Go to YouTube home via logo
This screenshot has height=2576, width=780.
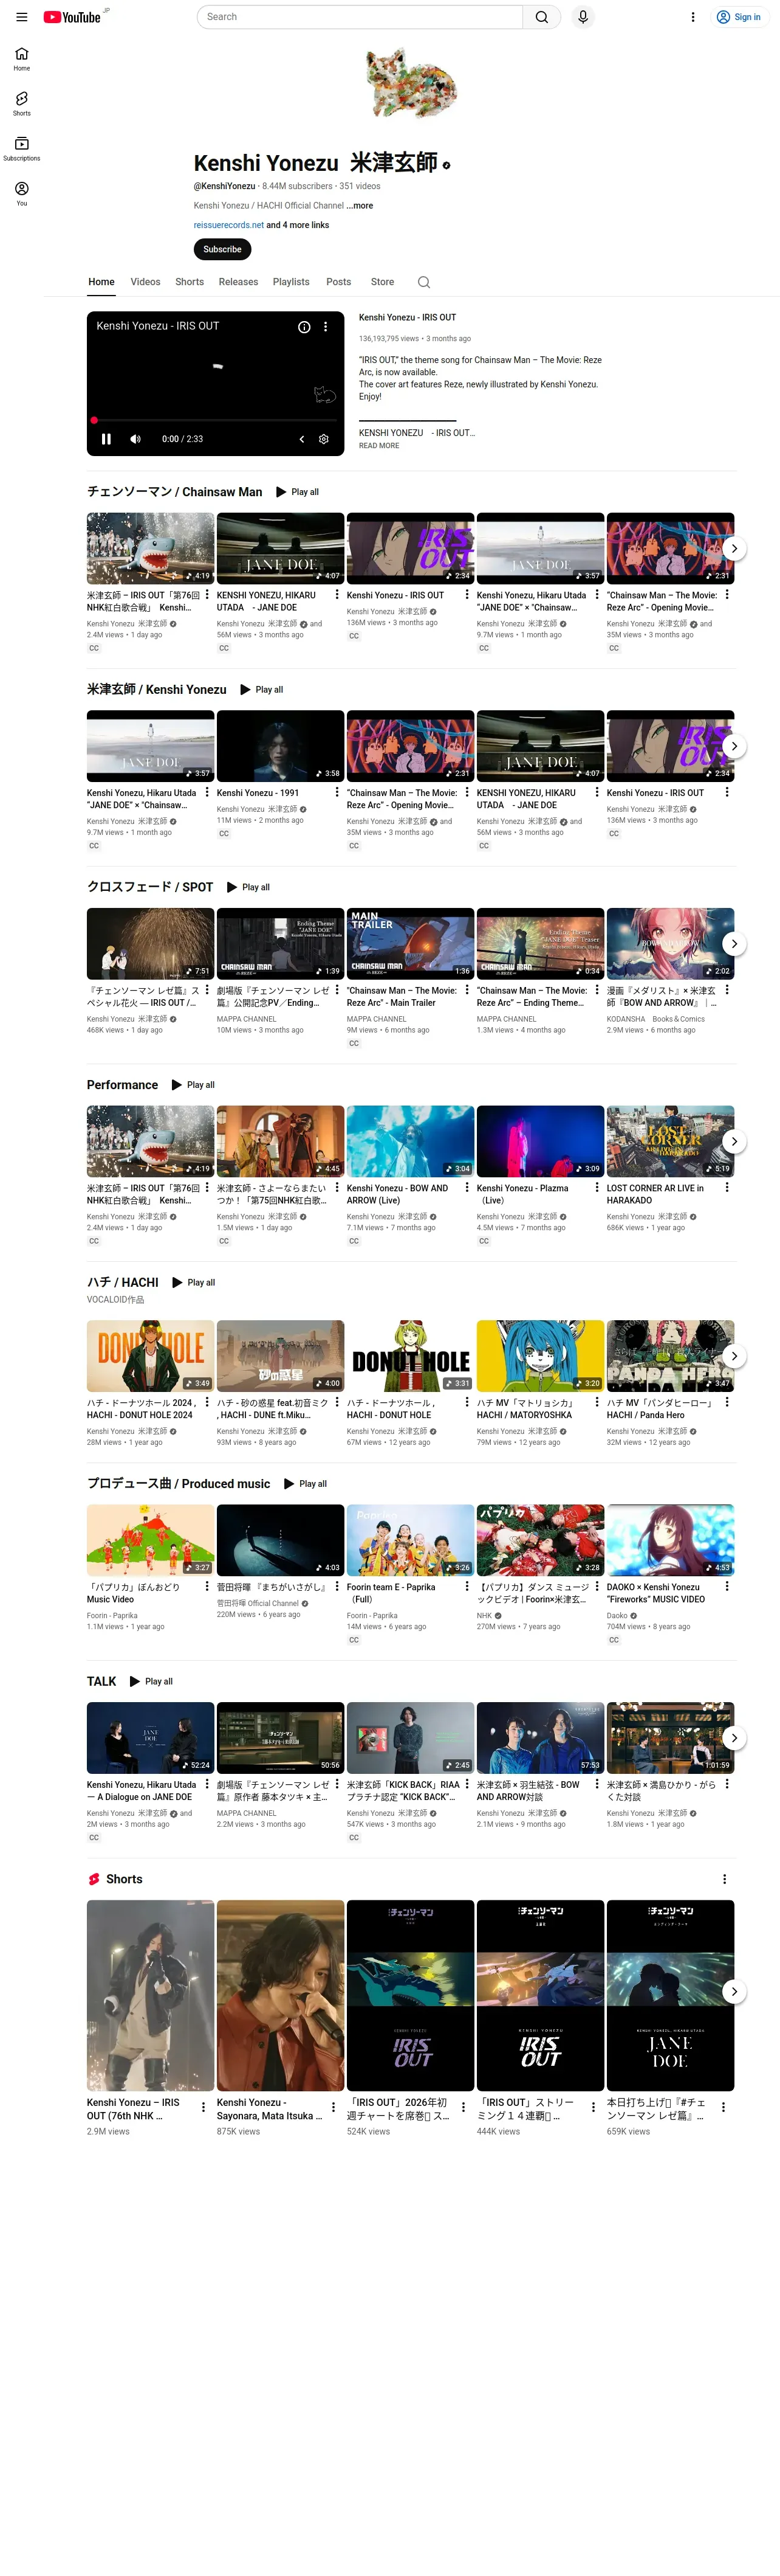click(x=72, y=17)
